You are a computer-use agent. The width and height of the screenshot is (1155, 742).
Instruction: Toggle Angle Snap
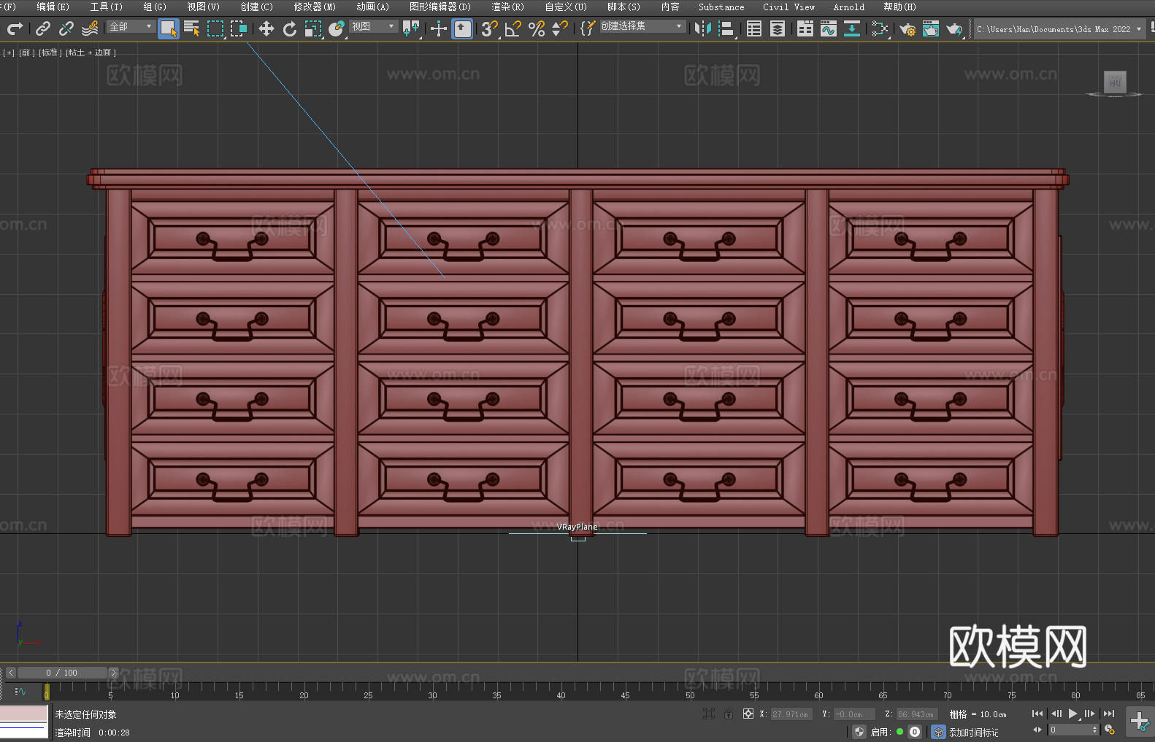click(x=513, y=28)
